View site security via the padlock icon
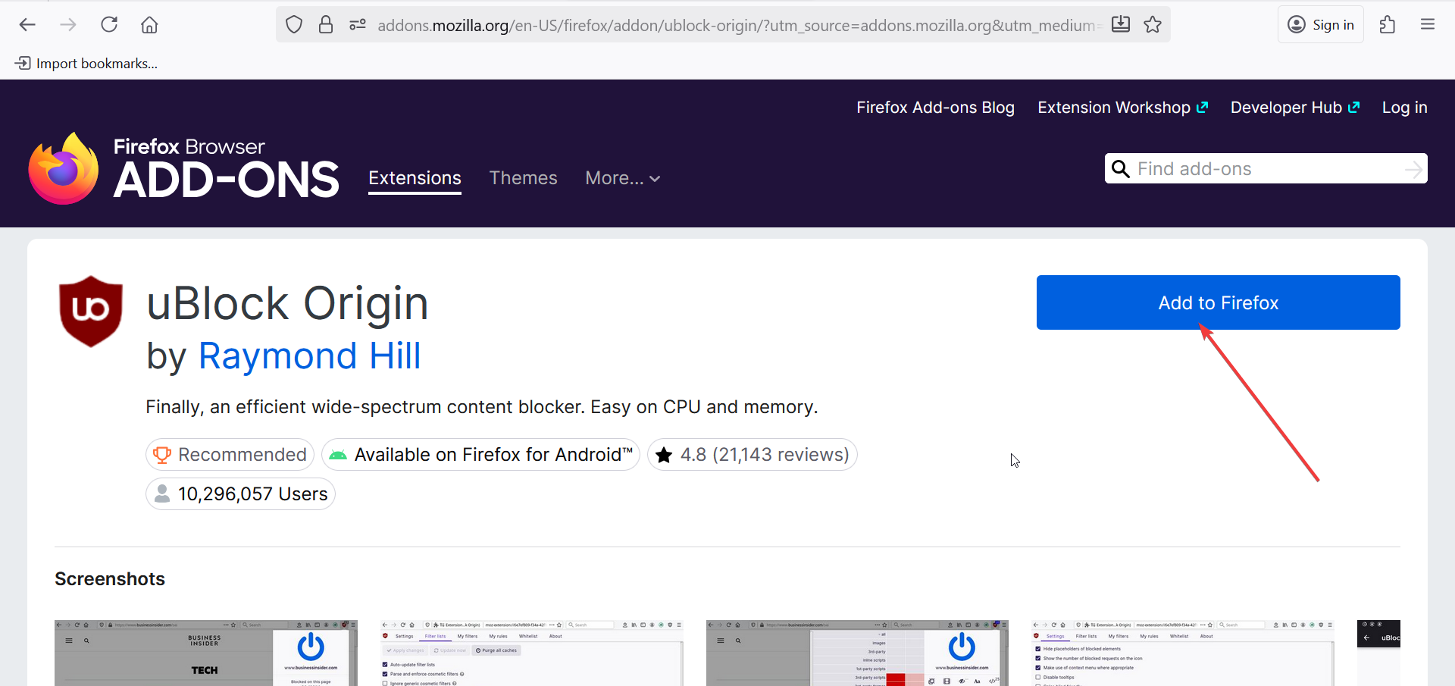The height and width of the screenshot is (686, 1455). pyautogui.click(x=326, y=25)
